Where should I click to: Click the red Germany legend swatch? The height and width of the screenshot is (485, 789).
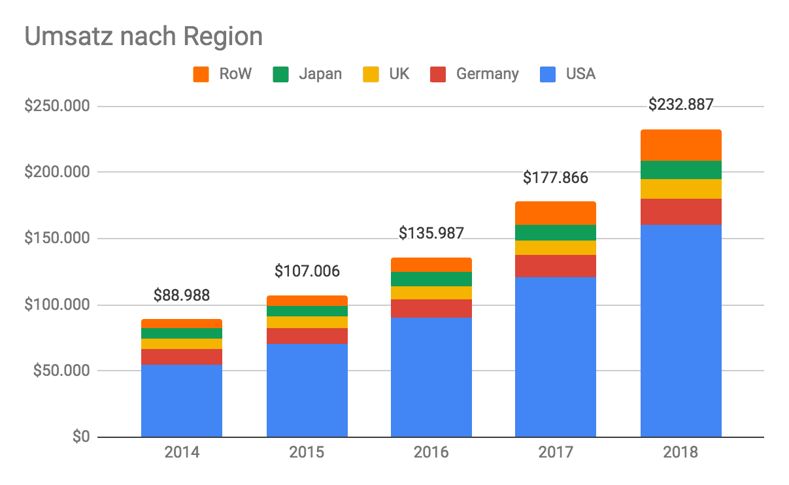click(x=438, y=75)
